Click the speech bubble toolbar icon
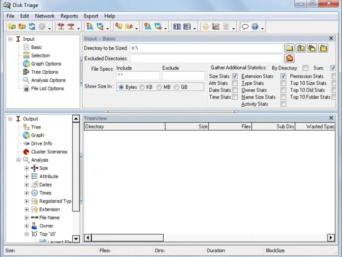342x257 pixels. coord(245,27)
